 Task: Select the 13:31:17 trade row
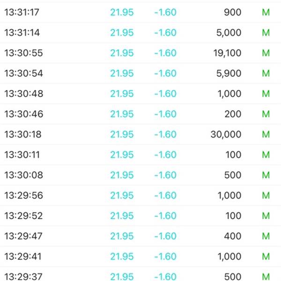tap(140, 12)
